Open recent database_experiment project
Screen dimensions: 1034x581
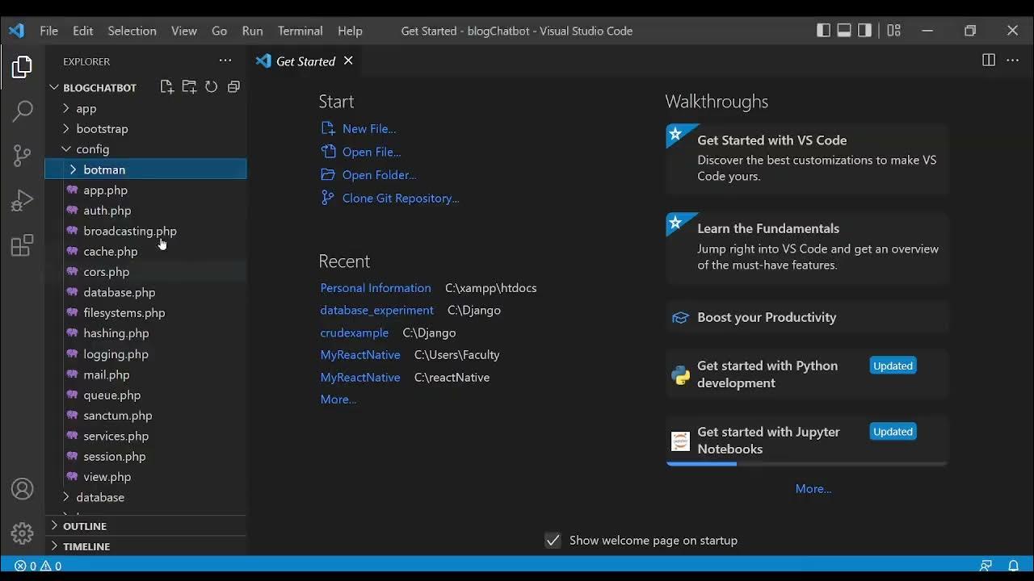(x=377, y=310)
